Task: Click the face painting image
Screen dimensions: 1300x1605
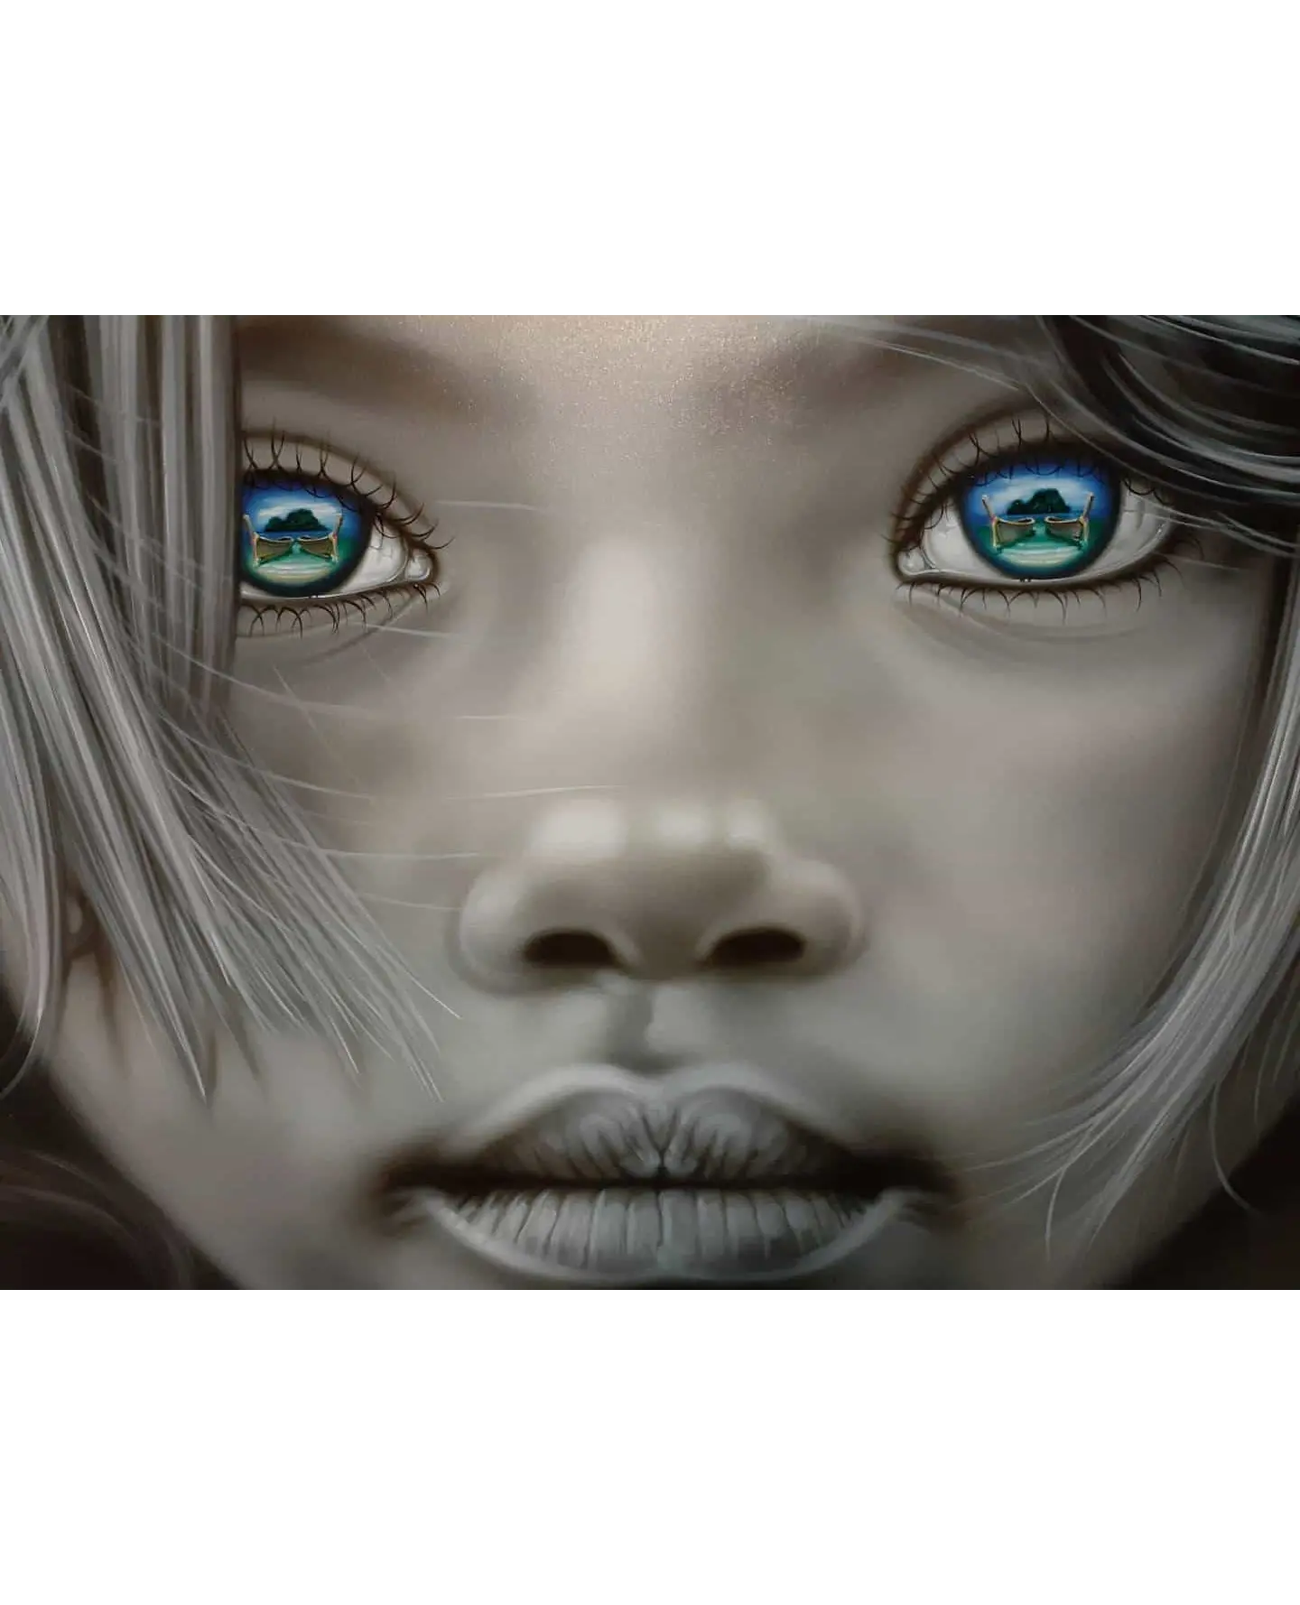Action: coord(650,802)
